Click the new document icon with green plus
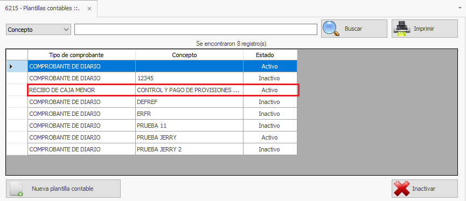Image resolution: width=466 pixels, height=201 pixels. point(16,189)
